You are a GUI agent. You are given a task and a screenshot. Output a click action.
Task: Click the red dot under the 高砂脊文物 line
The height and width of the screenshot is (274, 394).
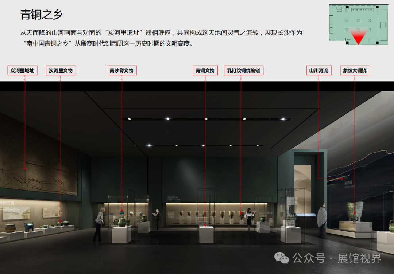(x=122, y=210)
